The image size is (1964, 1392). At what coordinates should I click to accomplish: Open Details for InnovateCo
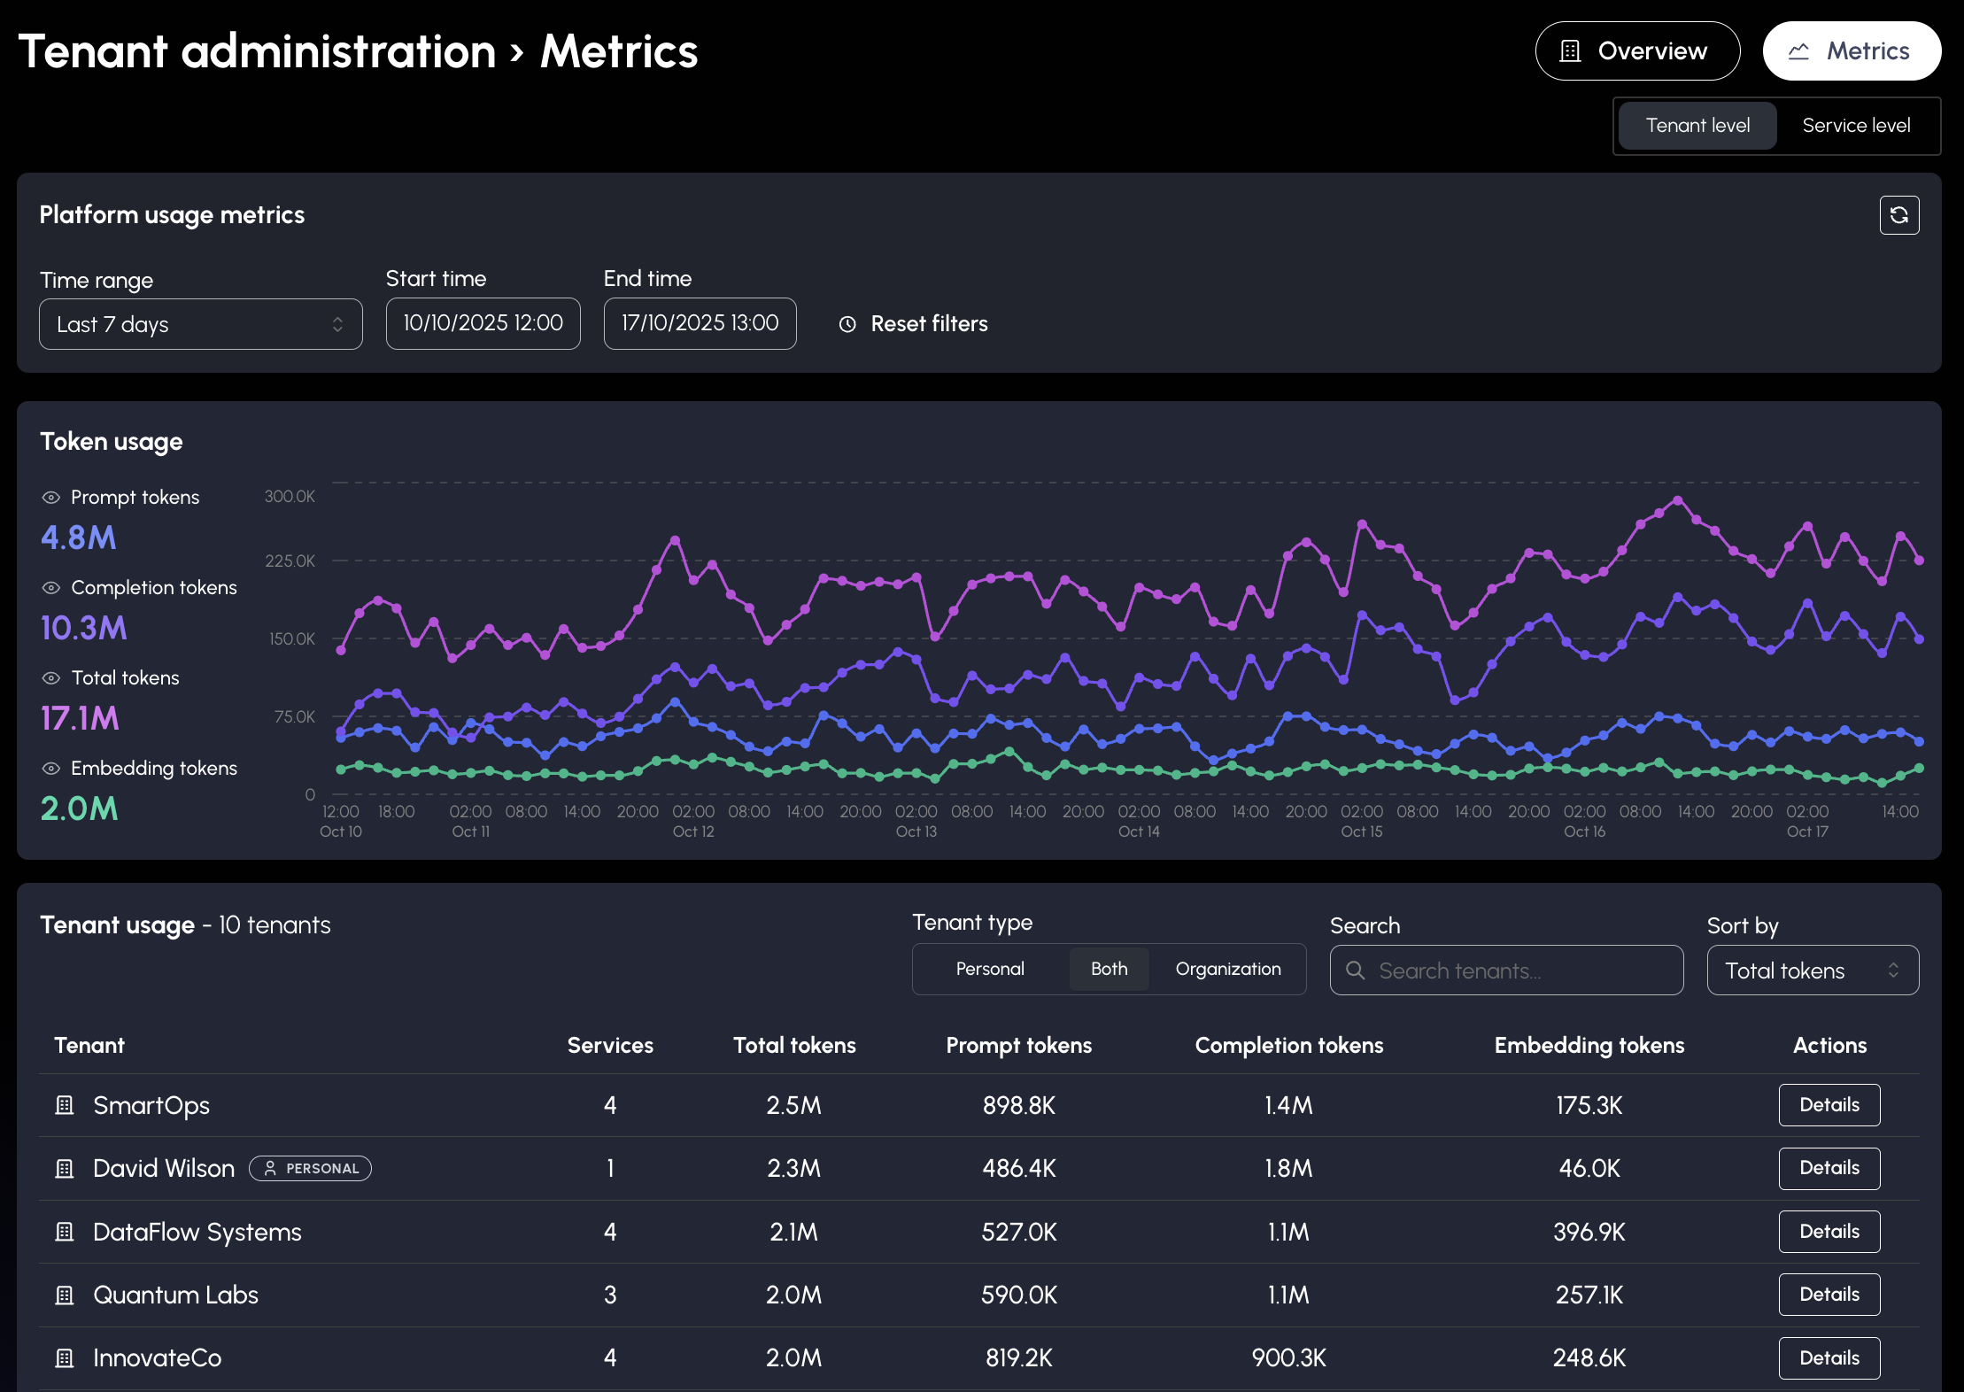point(1829,1358)
